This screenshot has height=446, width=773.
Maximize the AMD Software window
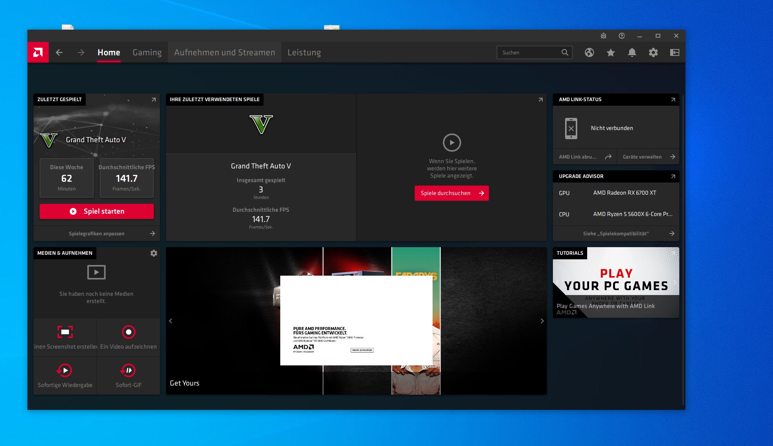coord(658,36)
